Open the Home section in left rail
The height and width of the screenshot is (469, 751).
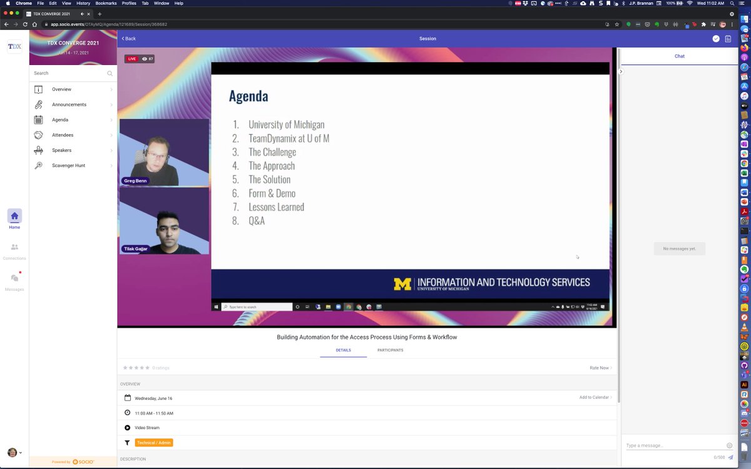[14, 219]
